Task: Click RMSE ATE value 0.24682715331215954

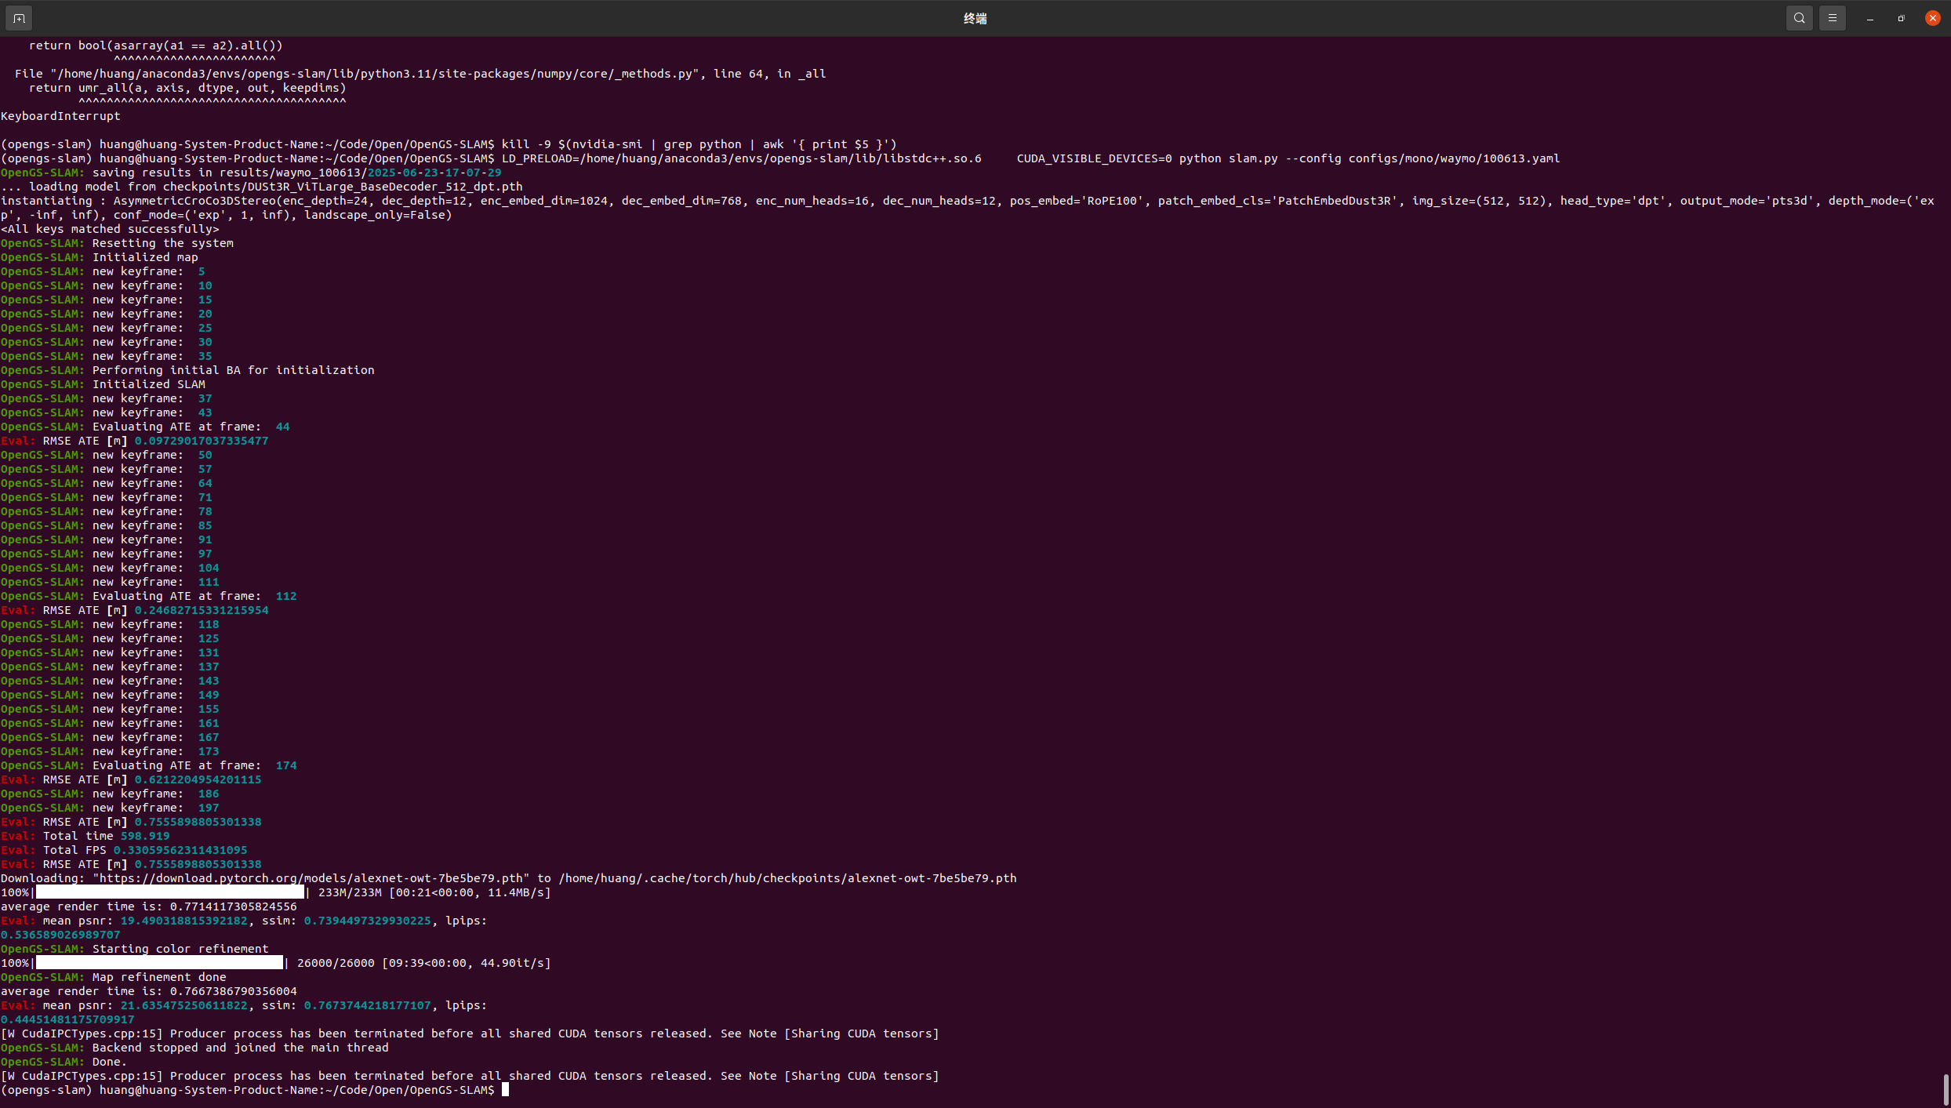Action: point(202,610)
